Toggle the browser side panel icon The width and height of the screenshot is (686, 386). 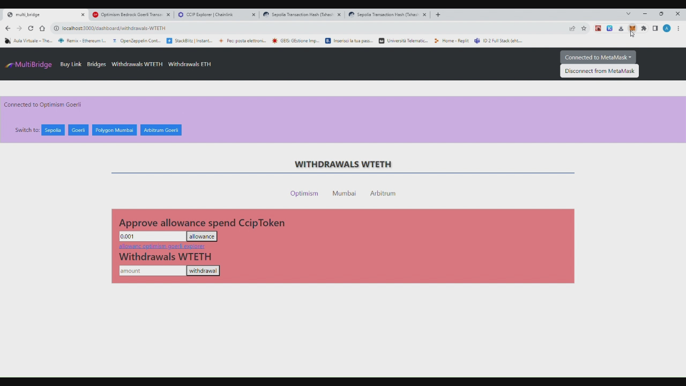coord(655,28)
